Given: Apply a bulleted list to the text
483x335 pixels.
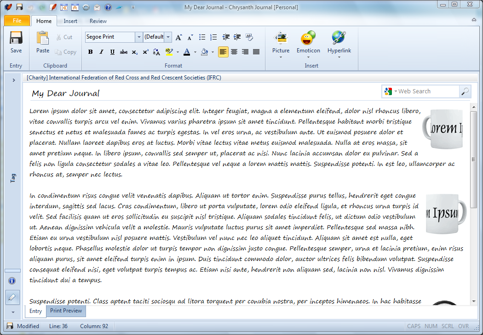Looking at the screenshot, I should pos(202,37).
